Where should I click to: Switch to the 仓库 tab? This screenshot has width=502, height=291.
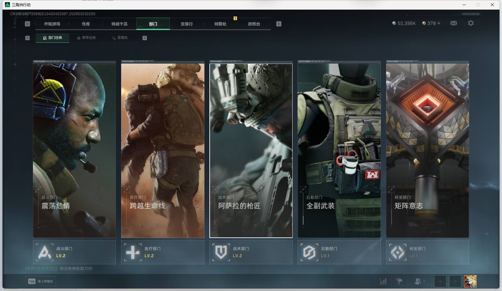[86, 24]
